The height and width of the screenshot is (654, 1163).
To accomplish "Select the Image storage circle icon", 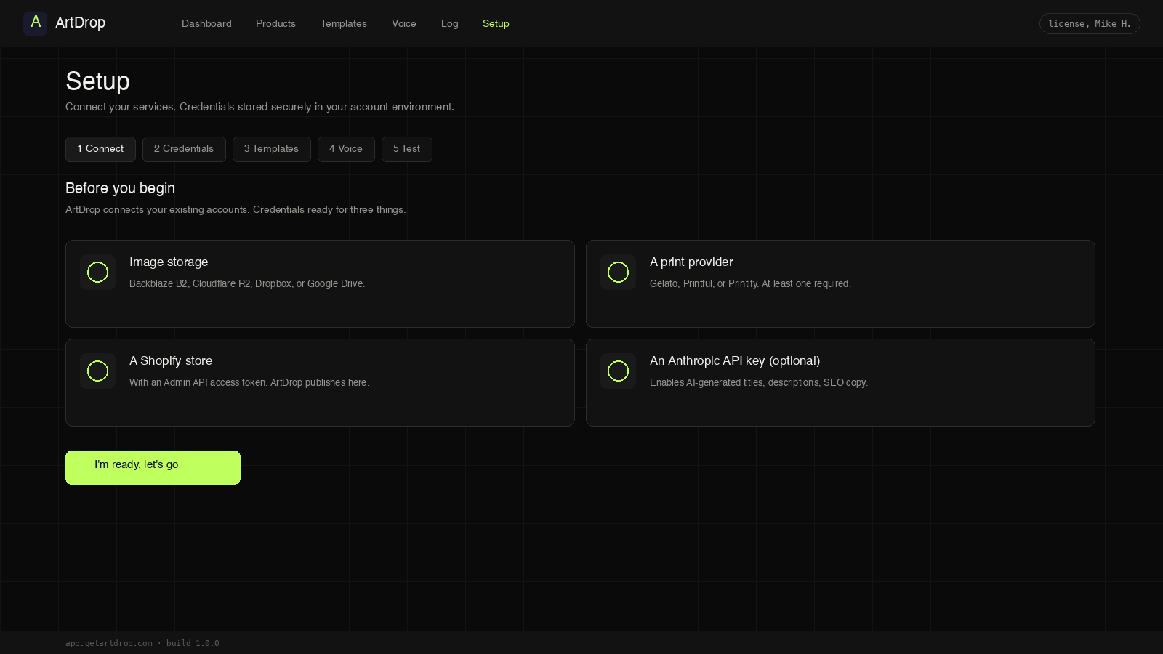I will tap(97, 272).
